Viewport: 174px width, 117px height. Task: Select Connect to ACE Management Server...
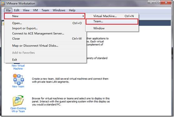coord(45,33)
